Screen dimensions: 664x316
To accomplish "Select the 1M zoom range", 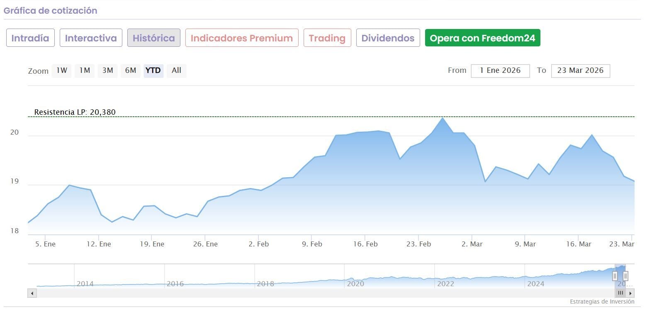I will pos(85,70).
